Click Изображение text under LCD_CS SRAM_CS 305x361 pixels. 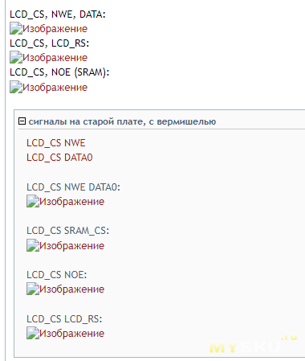click(71, 246)
